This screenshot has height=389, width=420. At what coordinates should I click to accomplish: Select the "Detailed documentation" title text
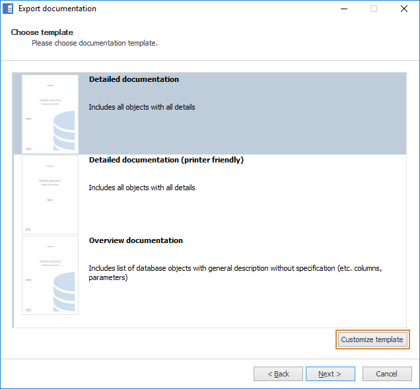click(x=133, y=79)
